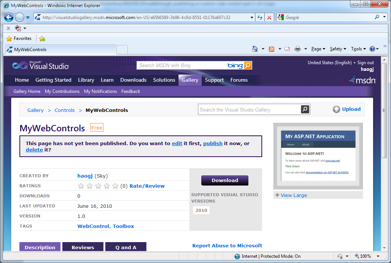Click the gallery search magnifier button
This screenshot has height=263, width=391.
(305, 109)
